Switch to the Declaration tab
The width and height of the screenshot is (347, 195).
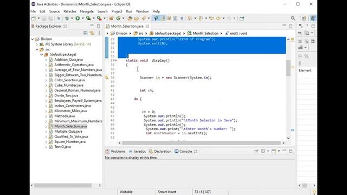[x=160, y=152]
